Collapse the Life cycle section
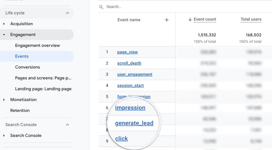272x150 pixels. click(67, 13)
